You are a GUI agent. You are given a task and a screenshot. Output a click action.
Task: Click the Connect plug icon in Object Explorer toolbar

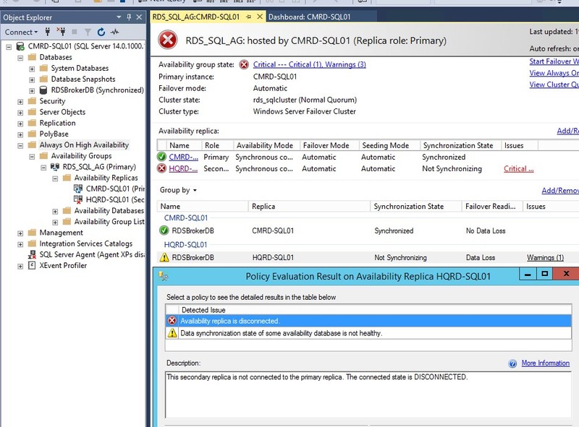pos(46,31)
